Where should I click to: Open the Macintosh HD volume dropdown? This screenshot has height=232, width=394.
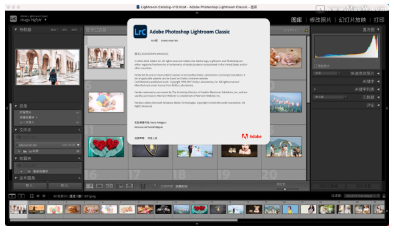(x=78, y=145)
